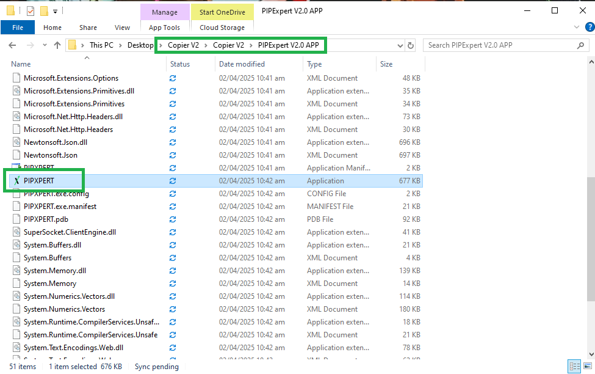Click the PIPXPERT.exe.manifest file icon
595x374 pixels.
click(16, 207)
